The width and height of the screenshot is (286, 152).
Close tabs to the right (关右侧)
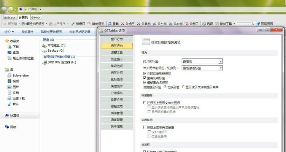pos(175,24)
